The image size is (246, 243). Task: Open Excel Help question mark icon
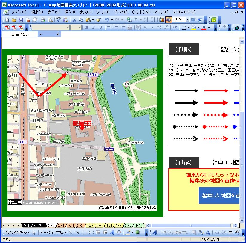point(200,20)
